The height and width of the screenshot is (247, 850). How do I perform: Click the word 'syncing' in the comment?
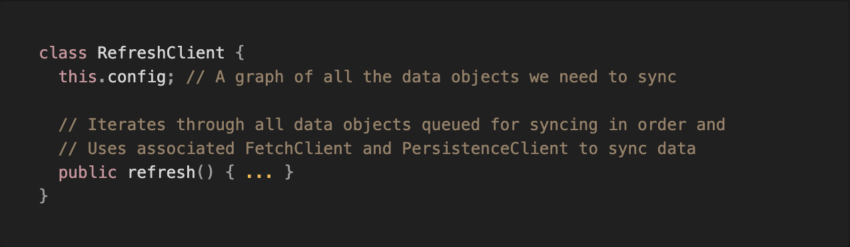pyautogui.click(x=564, y=125)
